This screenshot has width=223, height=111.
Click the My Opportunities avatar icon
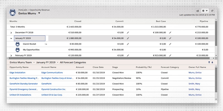[17, 50]
